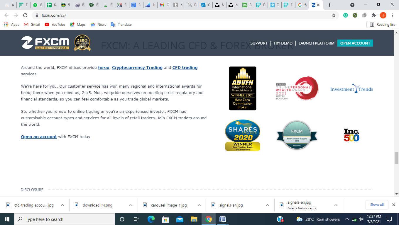Click the page vertical scrollbar thumb
The height and width of the screenshot is (225, 399).
pos(397,158)
